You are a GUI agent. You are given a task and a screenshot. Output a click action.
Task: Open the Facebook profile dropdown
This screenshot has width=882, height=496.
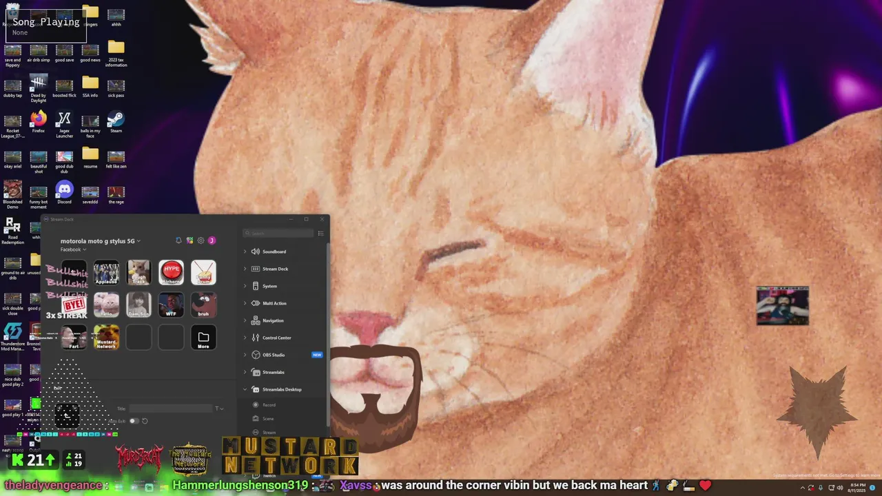pos(74,249)
